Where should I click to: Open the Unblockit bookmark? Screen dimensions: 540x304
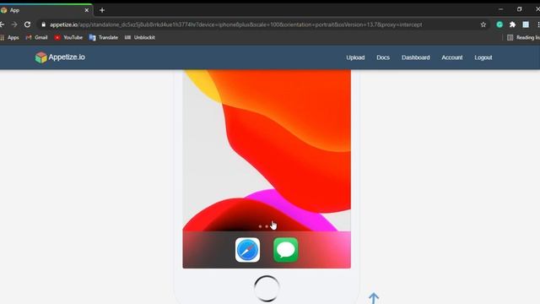pos(139,37)
